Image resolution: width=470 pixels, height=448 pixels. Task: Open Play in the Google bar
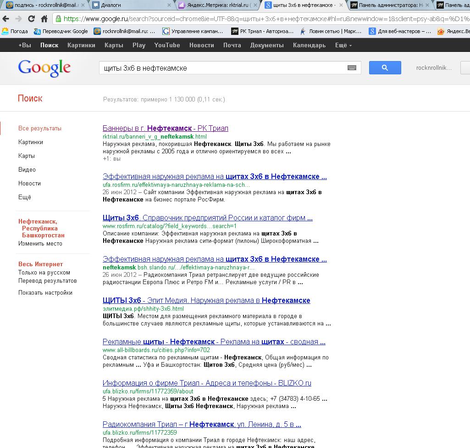(x=139, y=45)
